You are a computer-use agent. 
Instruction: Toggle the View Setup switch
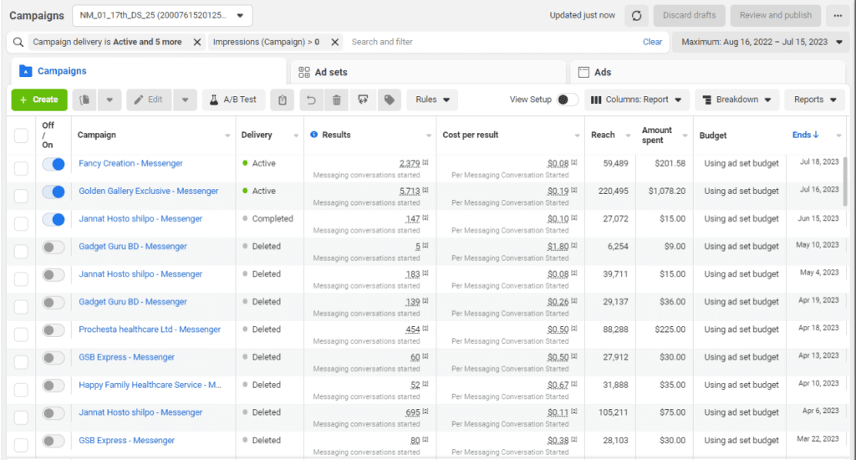[x=568, y=100]
